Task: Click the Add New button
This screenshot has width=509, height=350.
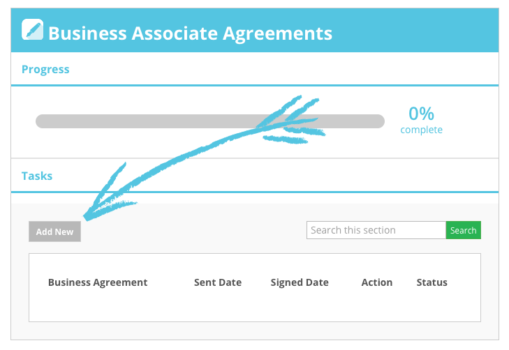Action: click(x=54, y=231)
